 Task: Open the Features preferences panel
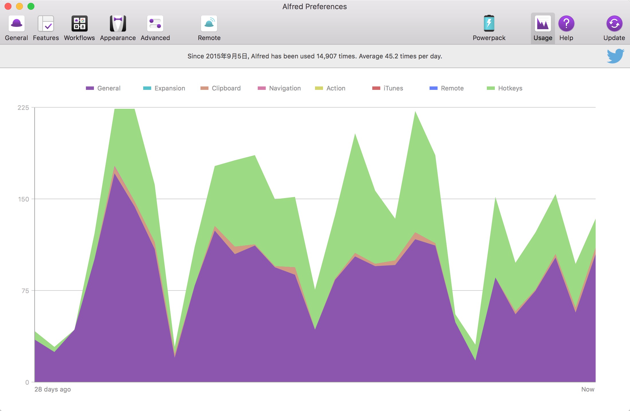pos(46,27)
